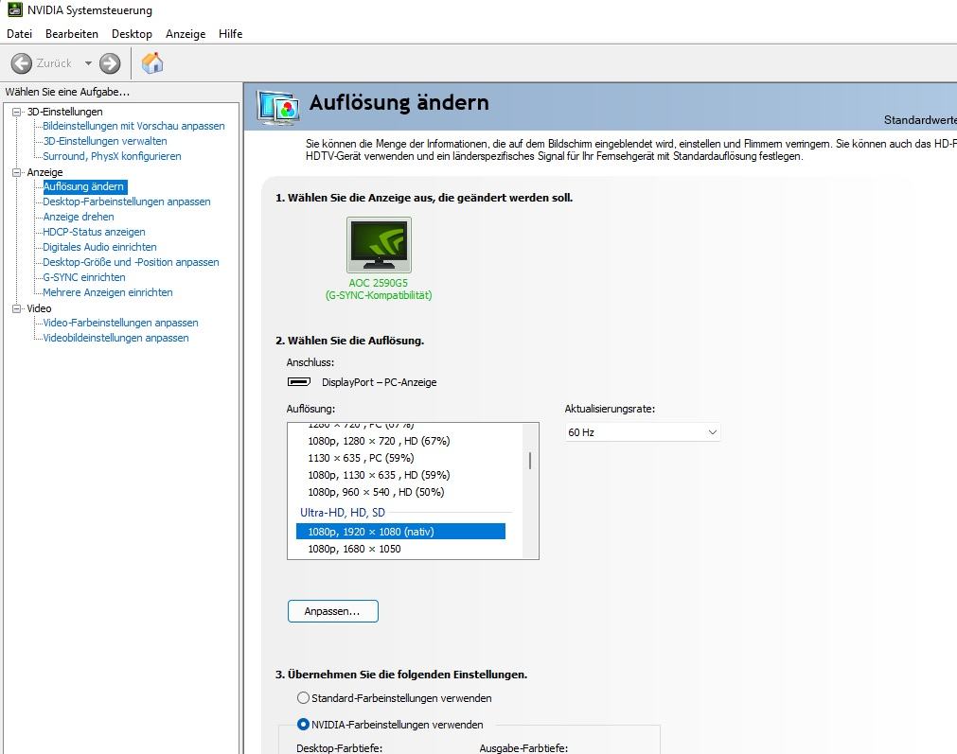The height and width of the screenshot is (754, 957).
Task: Open the Desktop menu
Action: click(132, 34)
